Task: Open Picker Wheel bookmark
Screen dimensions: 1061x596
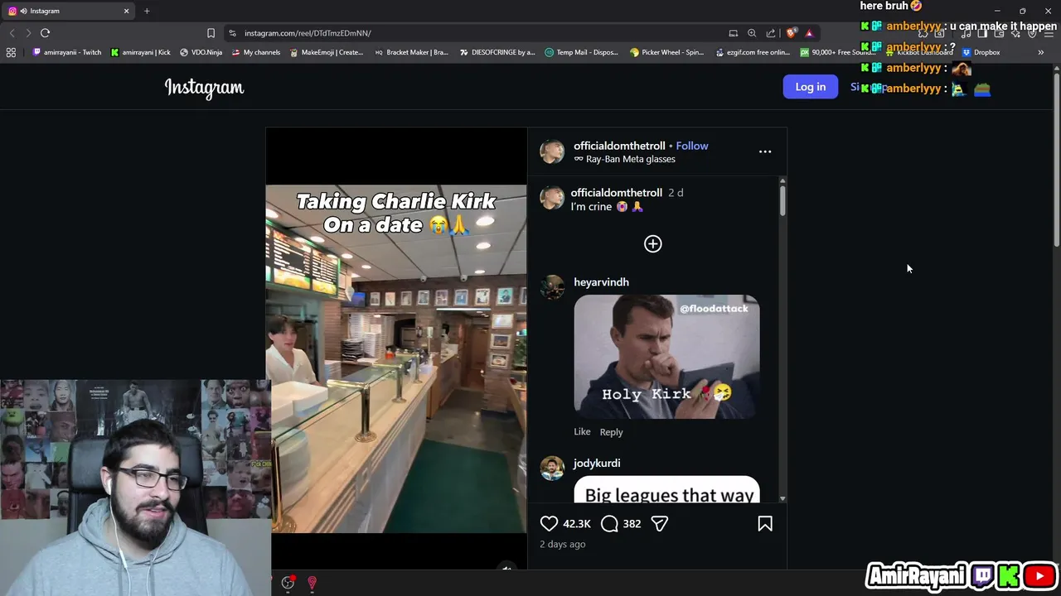Action: (x=666, y=52)
